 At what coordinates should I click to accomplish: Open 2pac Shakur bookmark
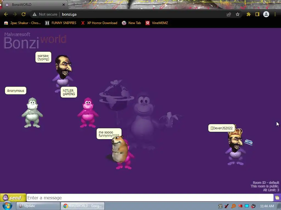[x=23, y=23]
